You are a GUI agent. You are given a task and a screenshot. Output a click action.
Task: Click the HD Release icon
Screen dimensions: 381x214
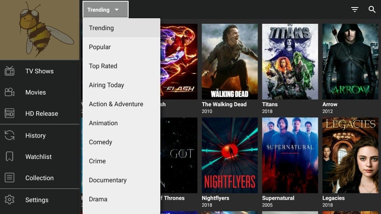(x=10, y=113)
